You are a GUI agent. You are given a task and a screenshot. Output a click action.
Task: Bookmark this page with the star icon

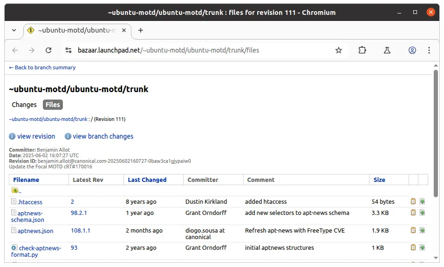(338, 50)
